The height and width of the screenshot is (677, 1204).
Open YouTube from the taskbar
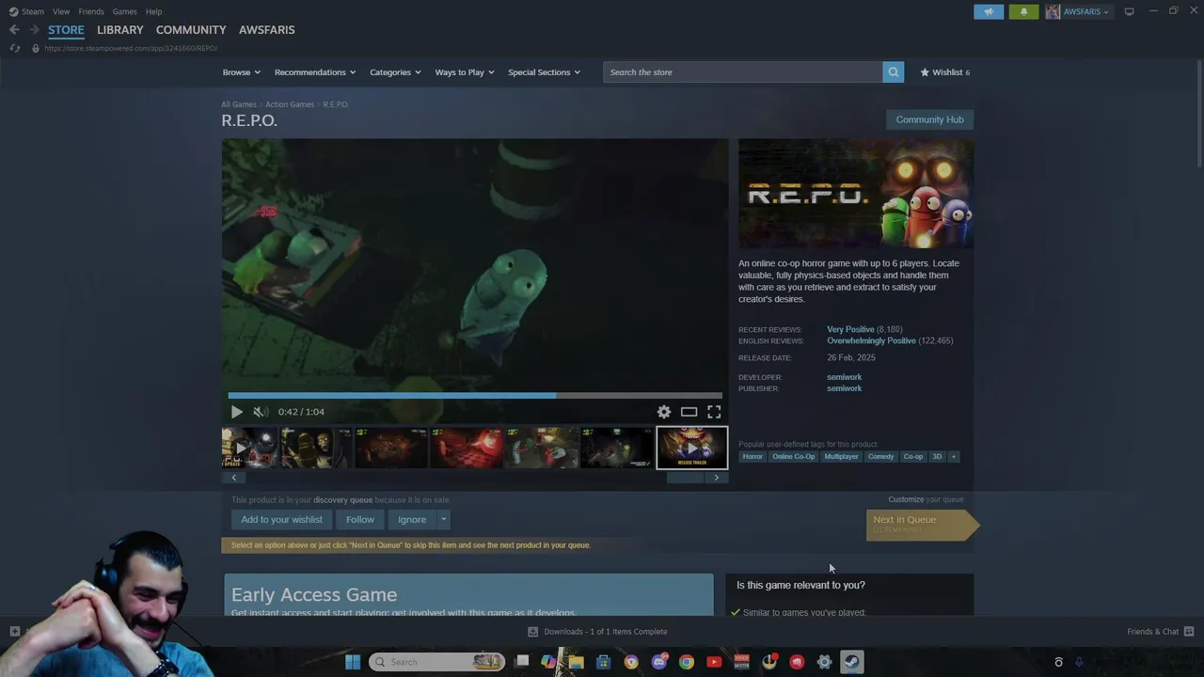click(714, 662)
